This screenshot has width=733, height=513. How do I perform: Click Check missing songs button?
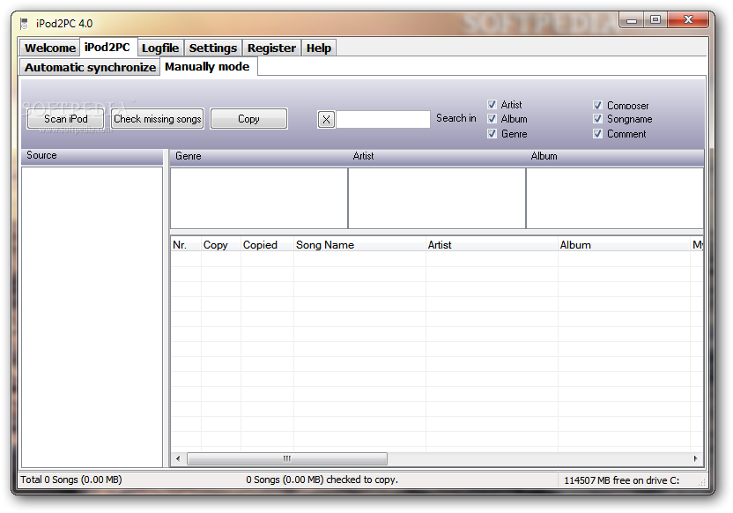point(158,119)
